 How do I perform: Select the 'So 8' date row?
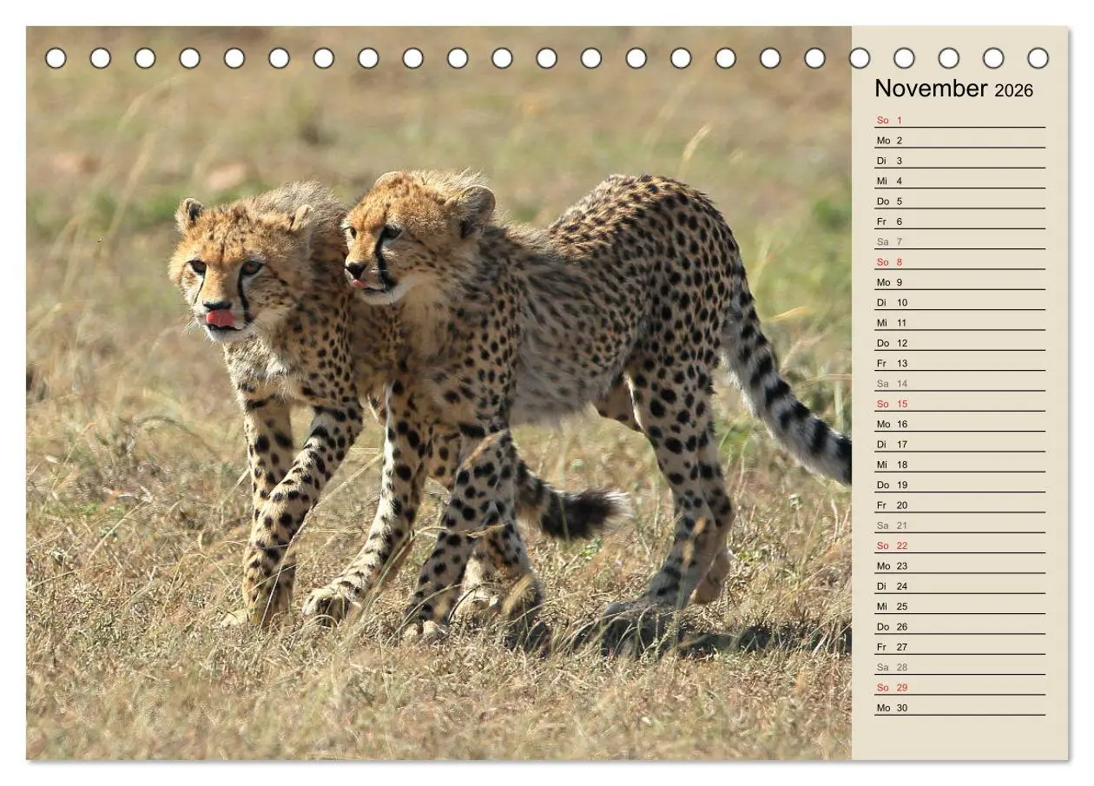pyautogui.click(x=959, y=261)
